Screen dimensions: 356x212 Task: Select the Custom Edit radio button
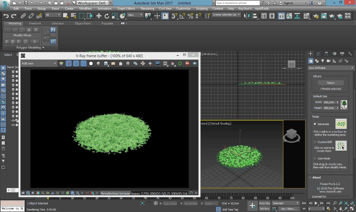pyautogui.click(x=315, y=142)
